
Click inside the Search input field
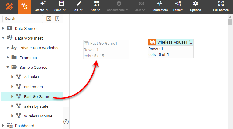(x=22, y=19)
